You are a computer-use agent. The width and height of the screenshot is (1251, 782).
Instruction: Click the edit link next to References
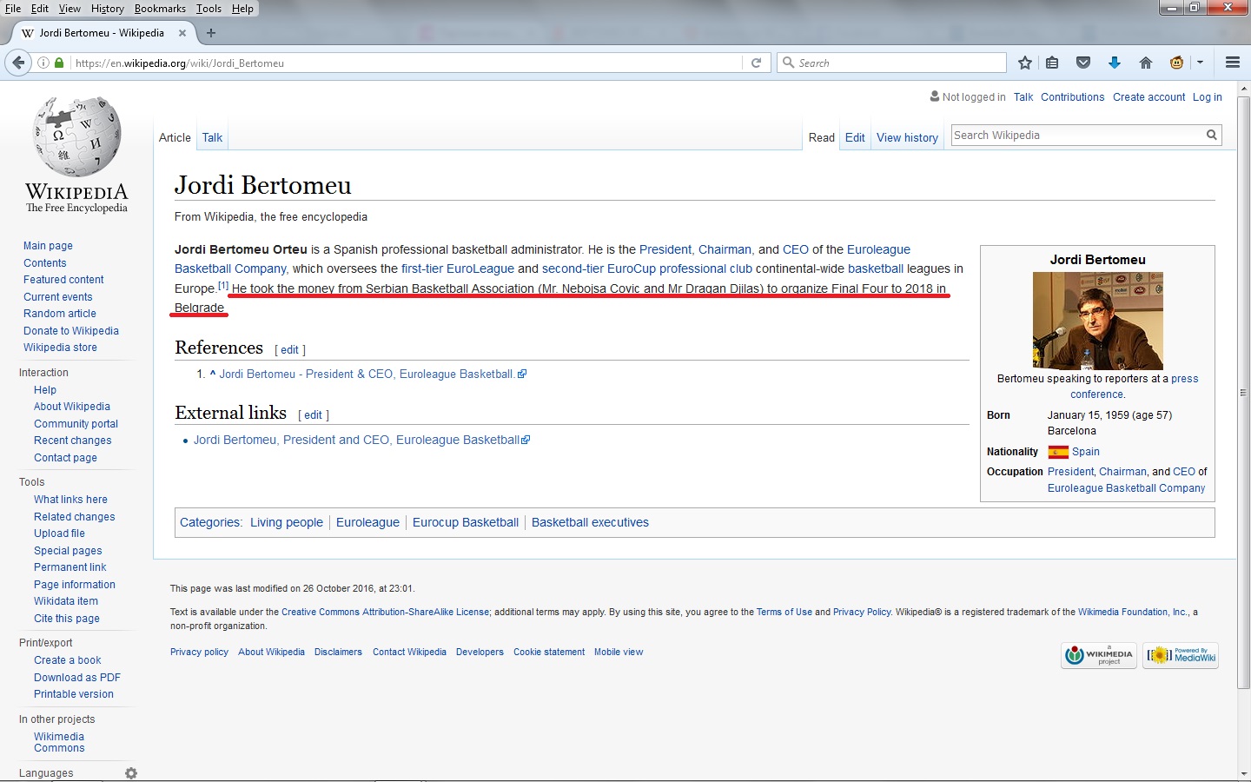tap(289, 350)
